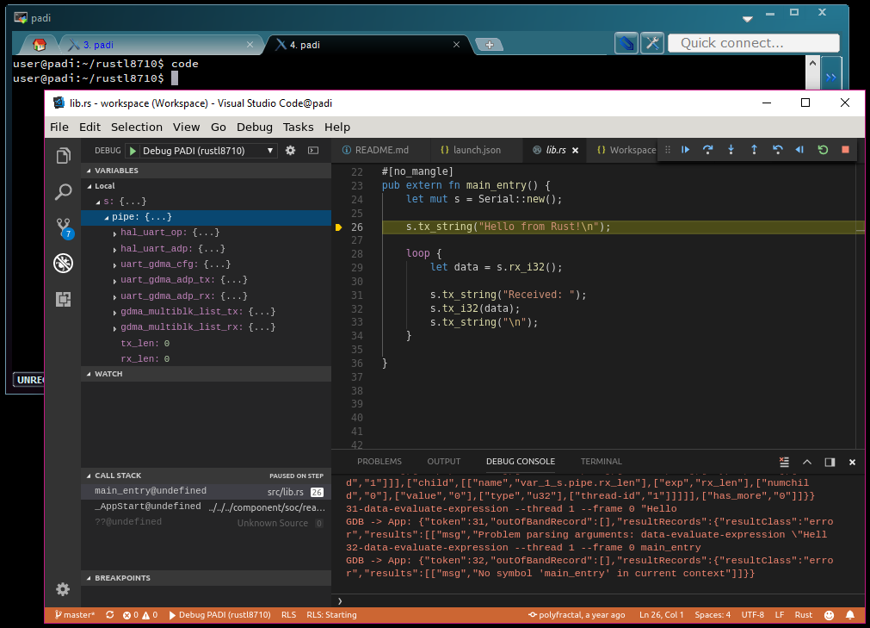
Task: Restart the debug session
Action: pos(823,149)
